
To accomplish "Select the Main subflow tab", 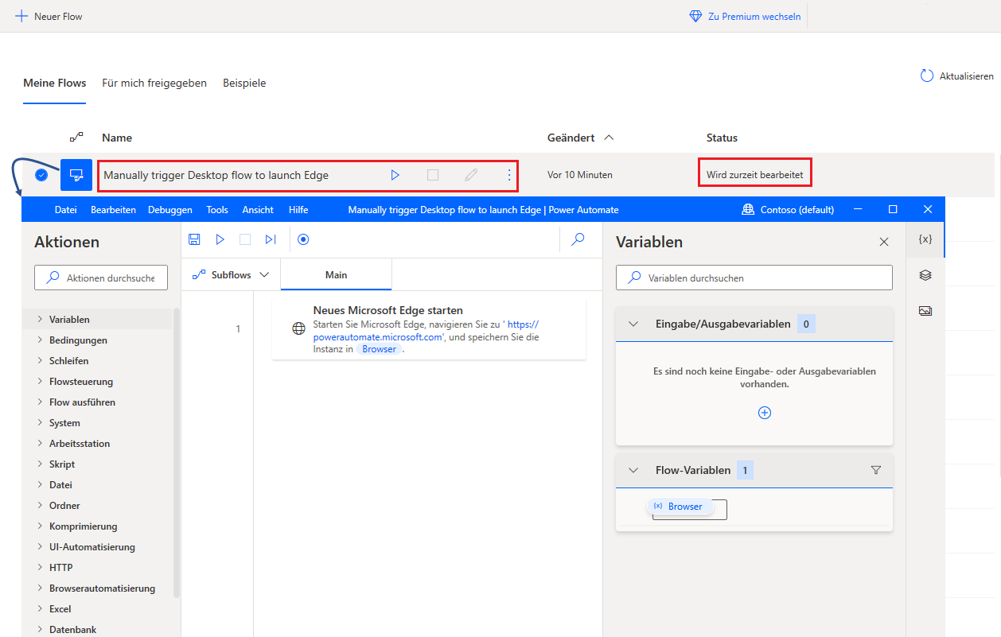I will point(337,275).
